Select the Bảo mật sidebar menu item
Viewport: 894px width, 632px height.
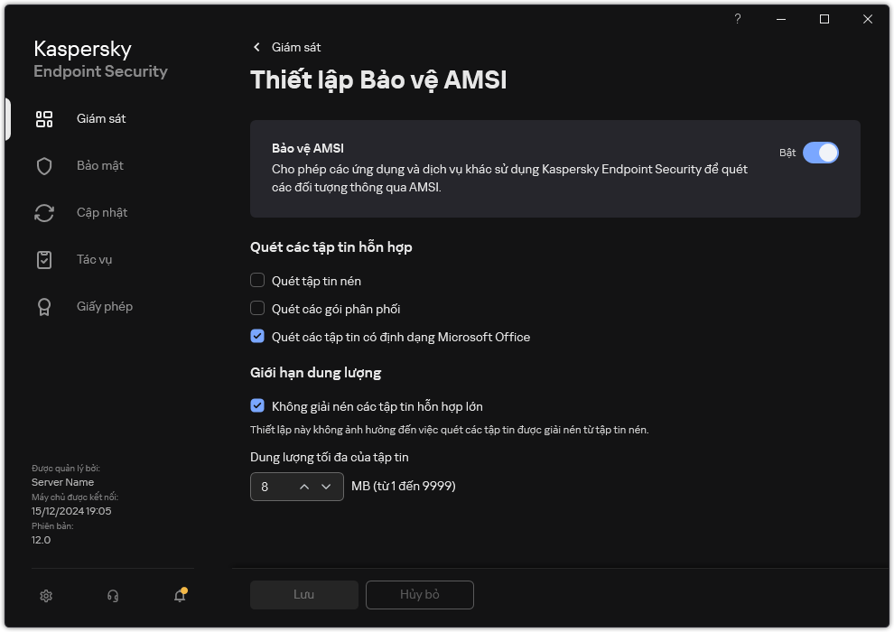tap(99, 166)
